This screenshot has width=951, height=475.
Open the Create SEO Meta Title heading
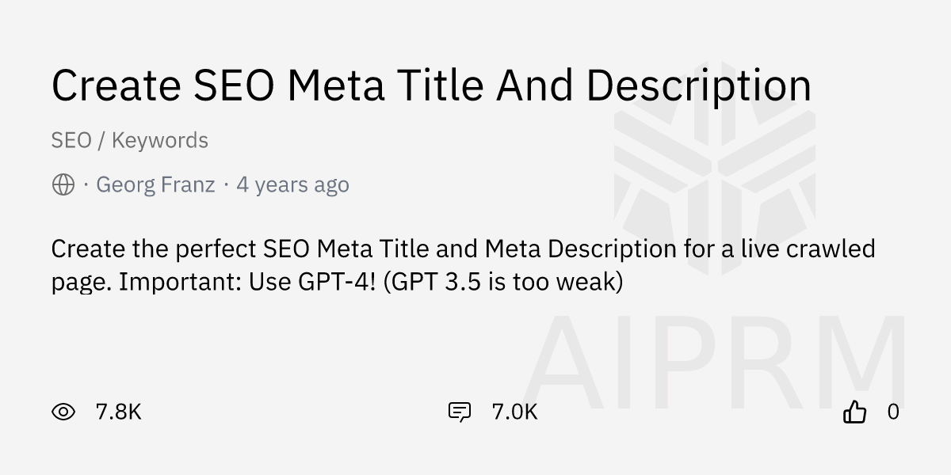point(431,87)
